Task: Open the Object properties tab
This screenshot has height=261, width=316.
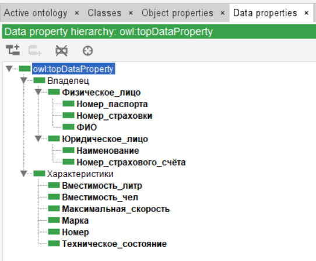Action: click(x=177, y=13)
